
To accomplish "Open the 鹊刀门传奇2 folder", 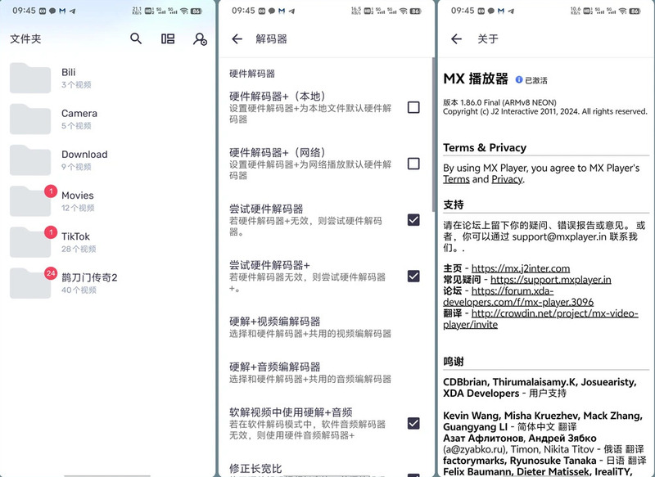I will [x=89, y=282].
